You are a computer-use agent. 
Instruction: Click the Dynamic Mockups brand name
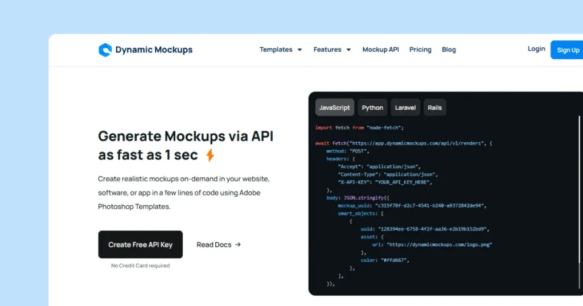tap(154, 49)
